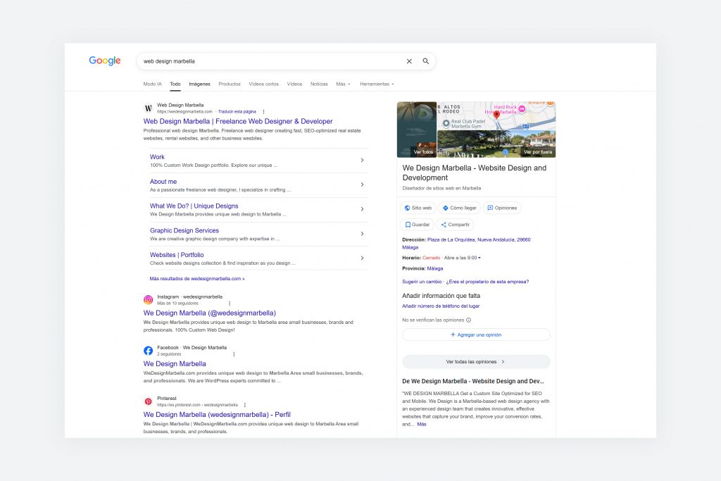Screen dimensions: 721x481
Task: Click the Google logo
Action: click(x=105, y=61)
